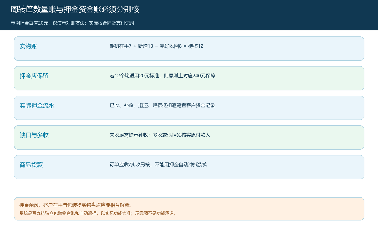Select the text 订单应收/实收另核，不能用押金自动冲抵货款

(x=159, y=165)
